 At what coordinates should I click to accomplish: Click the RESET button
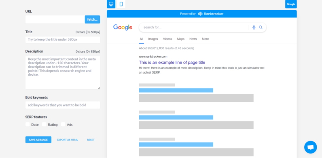(x=91, y=140)
